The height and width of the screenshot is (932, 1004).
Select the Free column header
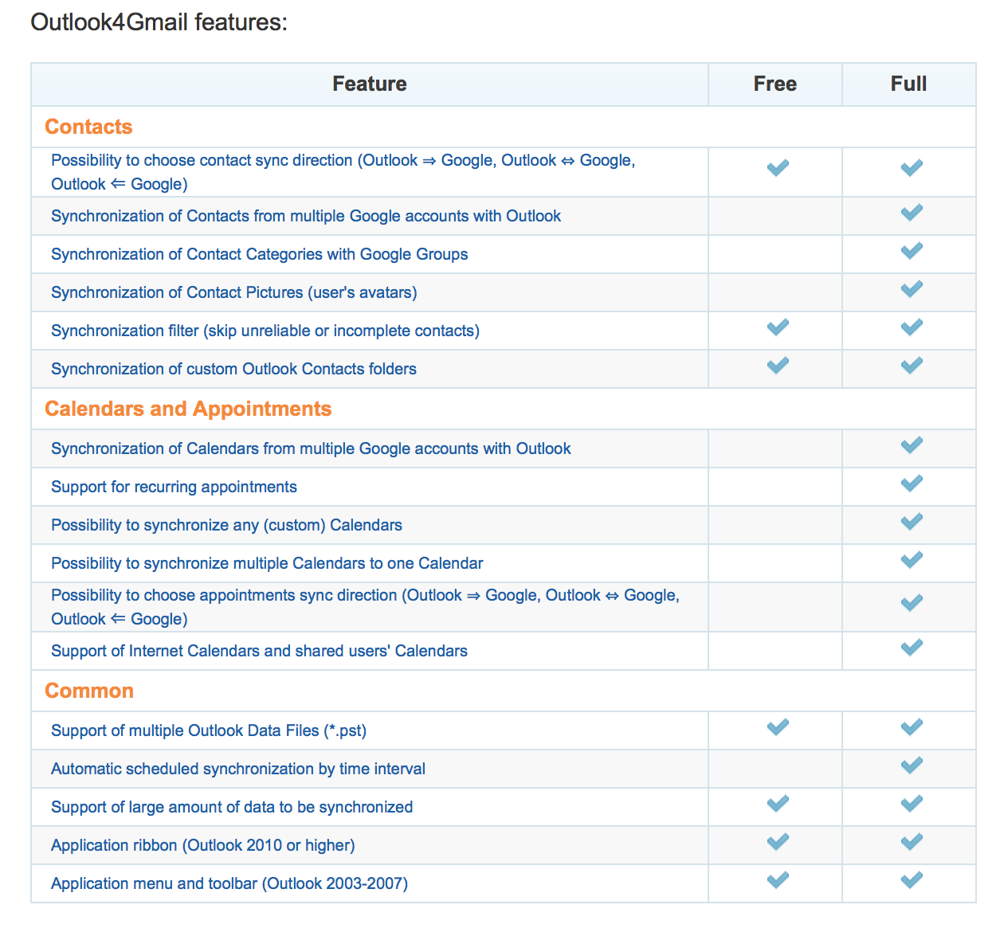pos(775,84)
